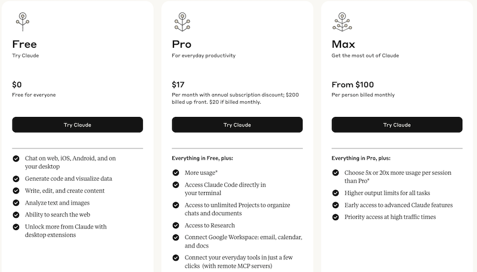The image size is (477, 272).
Task: Click the $17 Pro price text
Action: pyautogui.click(x=178, y=85)
